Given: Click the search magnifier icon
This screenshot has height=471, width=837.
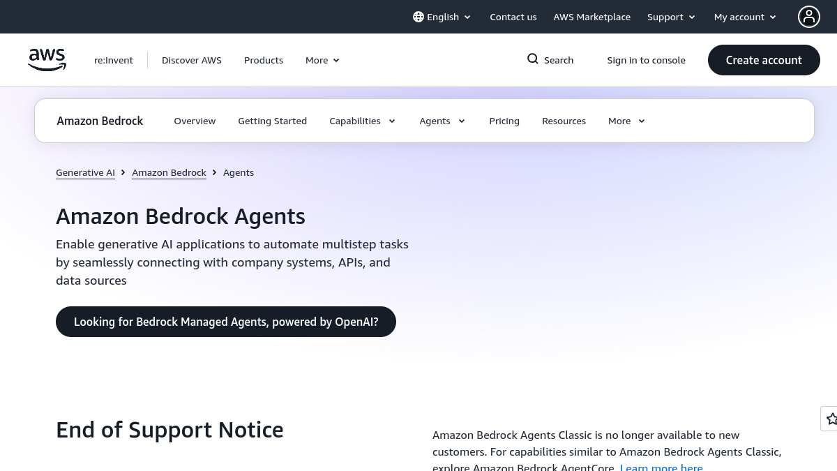Looking at the screenshot, I should click(x=533, y=59).
